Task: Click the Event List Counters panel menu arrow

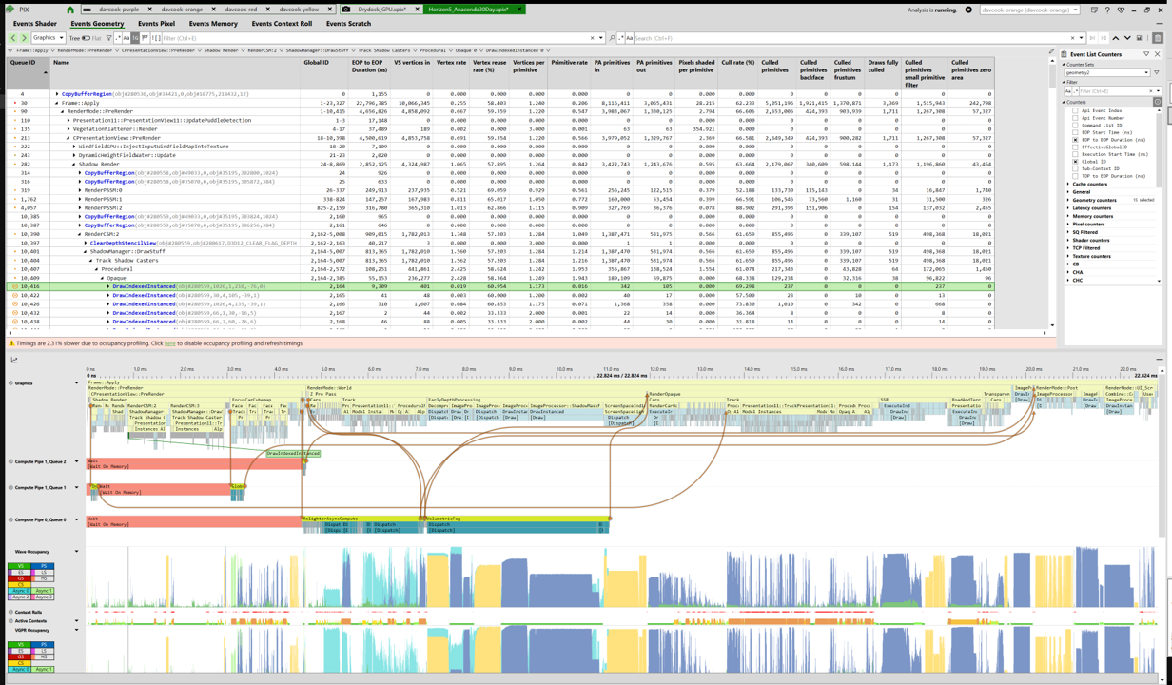Action: tap(1146, 54)
